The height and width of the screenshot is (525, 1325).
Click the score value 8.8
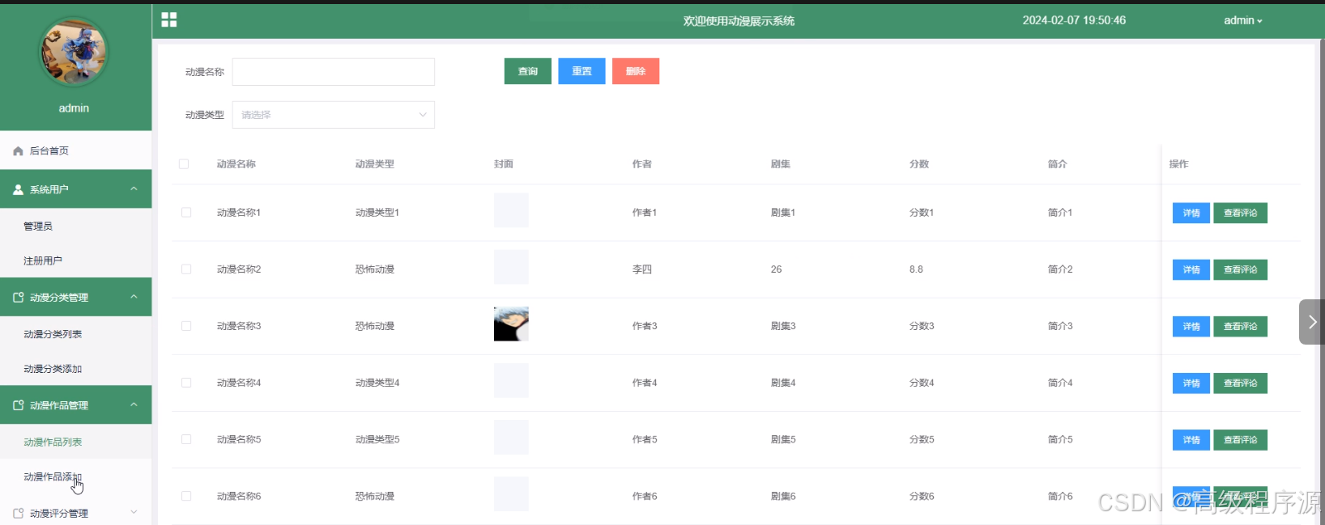pyautogui.click(x=916, y=269)
